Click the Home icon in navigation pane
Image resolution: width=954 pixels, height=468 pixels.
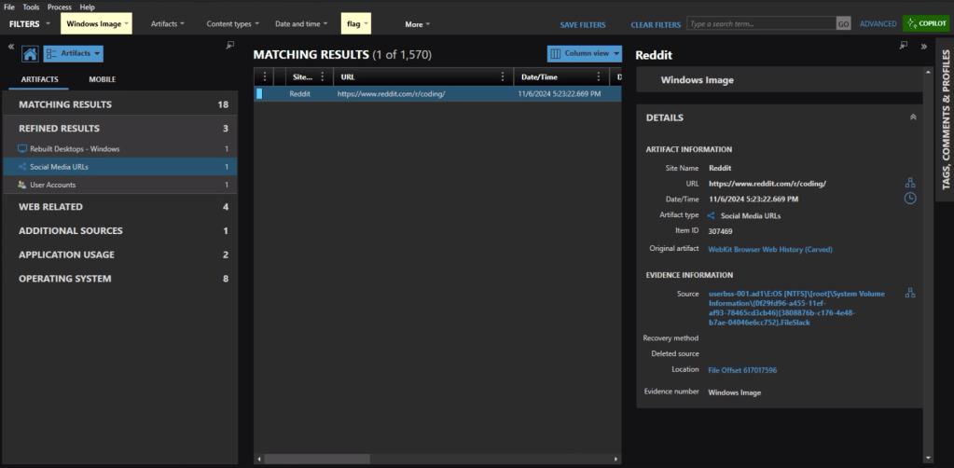[x=29, y=55]
